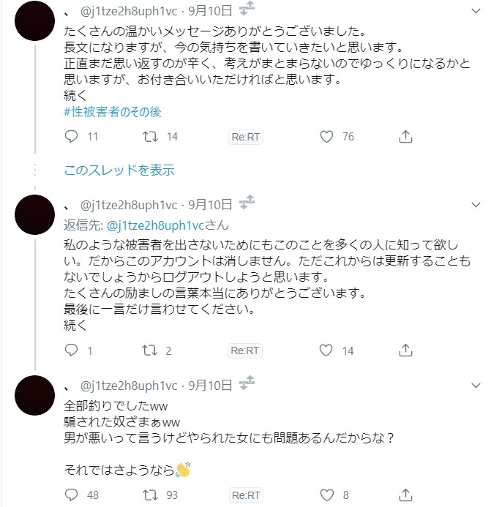
Task: Retweet the second tweet with 2 retweets
Action: (149, 350)
